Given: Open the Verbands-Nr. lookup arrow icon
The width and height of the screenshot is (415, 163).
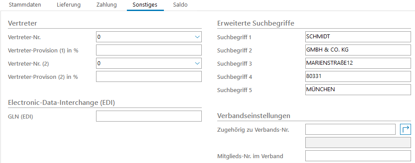Looking at the screenshot, I should pyautogui.click(x=405, y=130).
